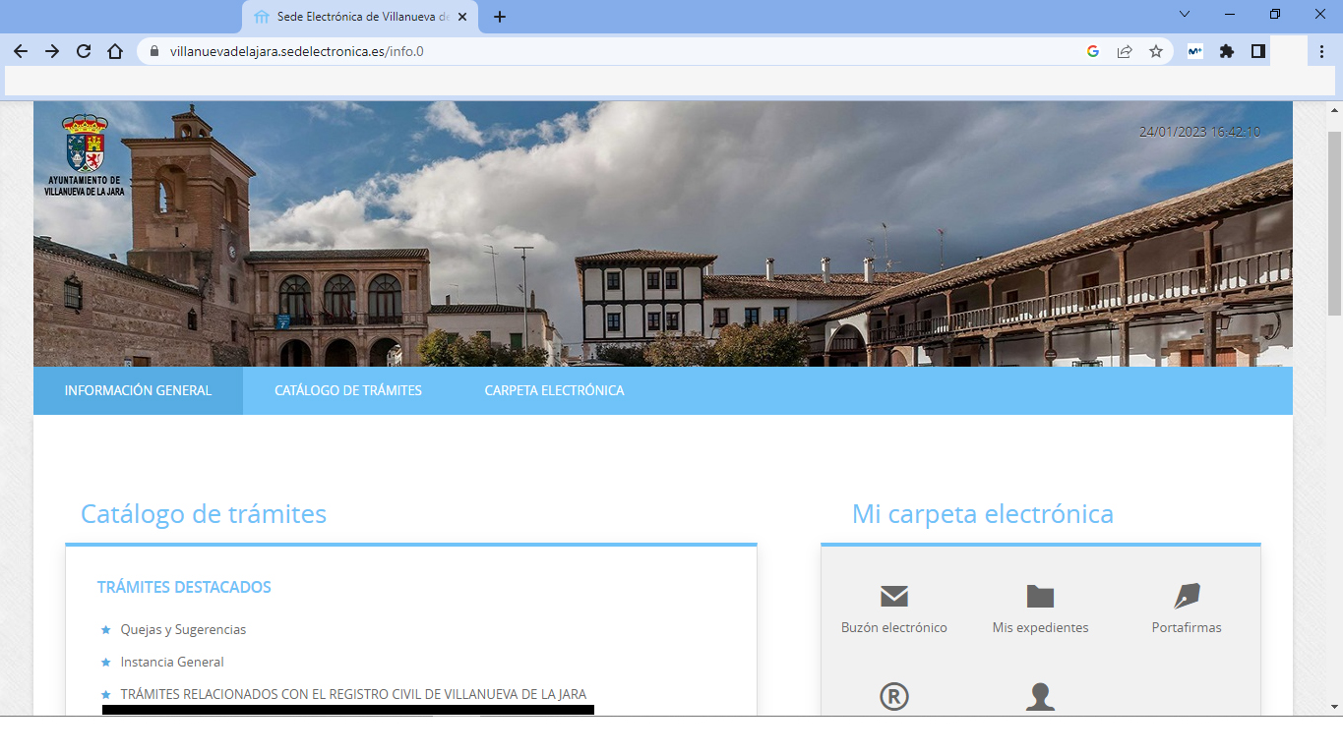
Task: Toggle the browser side panel
Action: point(1258,51)
